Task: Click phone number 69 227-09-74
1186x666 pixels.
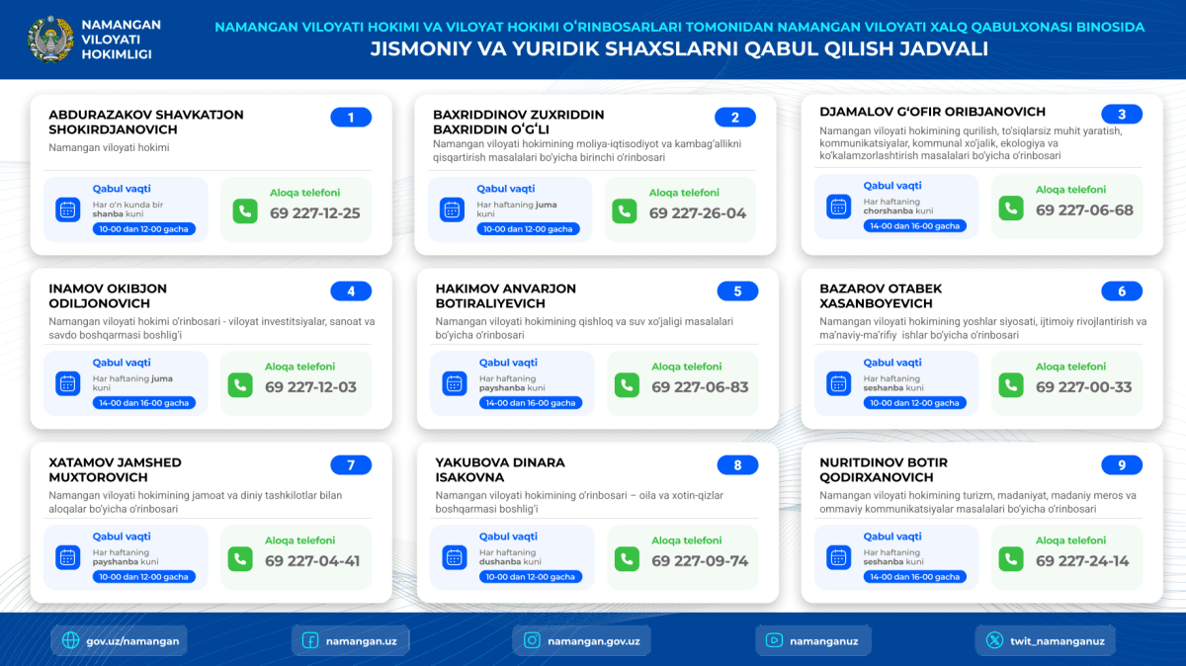Action: 700,561
